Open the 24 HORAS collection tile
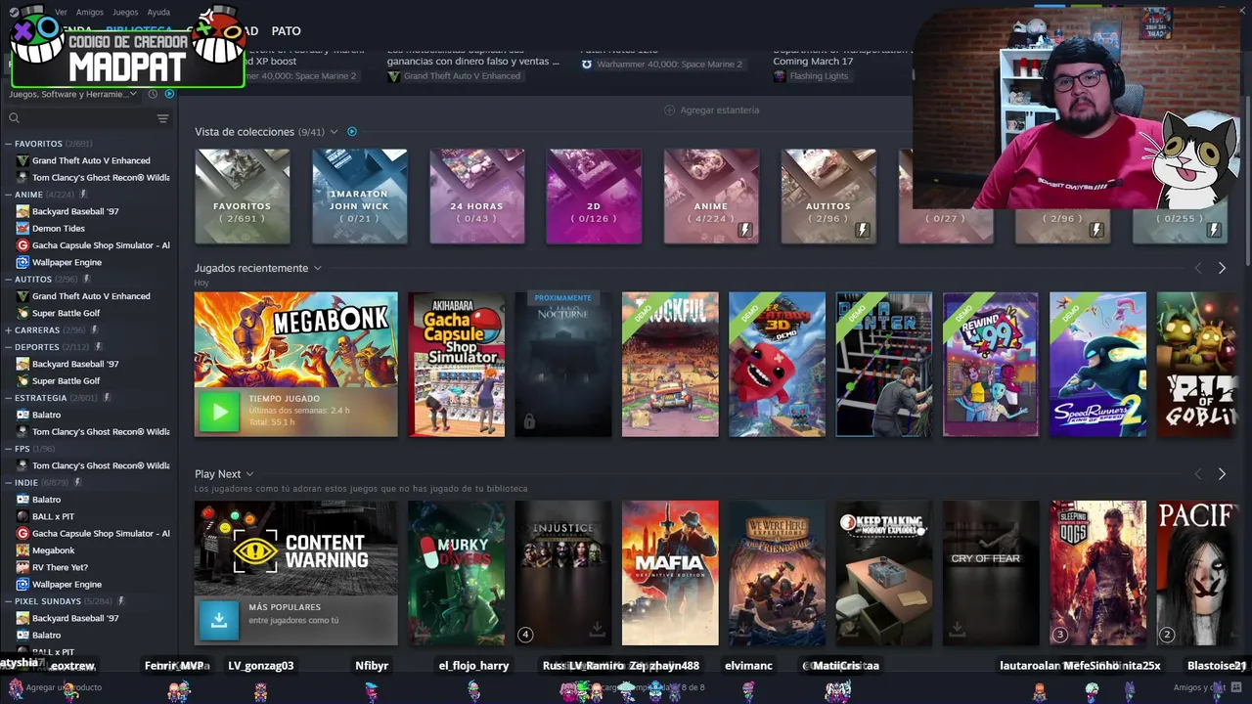Viewport: 1252px width, 704px height. pos(476,196)
